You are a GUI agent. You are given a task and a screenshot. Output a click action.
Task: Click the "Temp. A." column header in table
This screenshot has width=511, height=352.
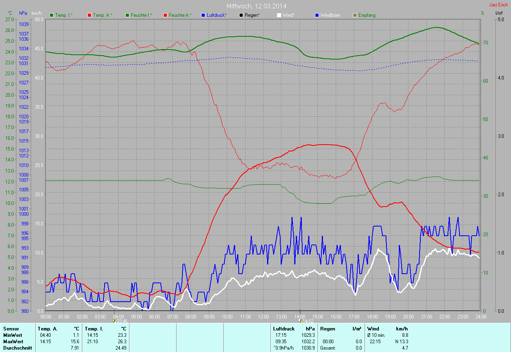tap(48, 329)
